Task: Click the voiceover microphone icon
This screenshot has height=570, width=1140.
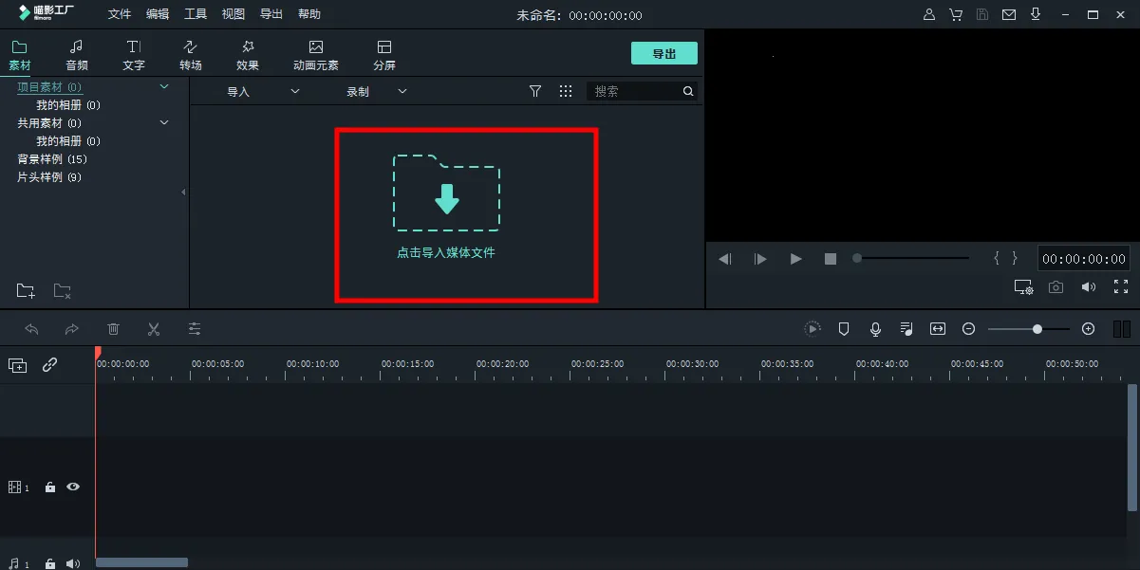Action: [x=875, y=329]
